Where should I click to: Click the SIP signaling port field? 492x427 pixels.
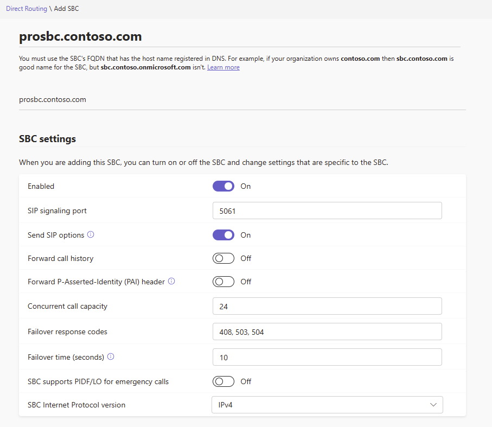pyautogui.click(x=327, y=211)
